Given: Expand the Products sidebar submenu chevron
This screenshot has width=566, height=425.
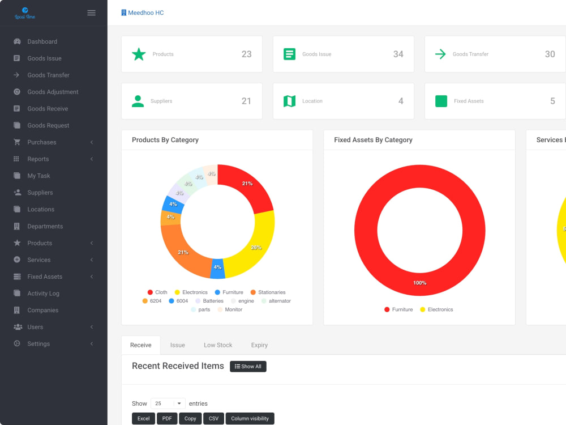Looking at the screenshot, I should (92, 243).
